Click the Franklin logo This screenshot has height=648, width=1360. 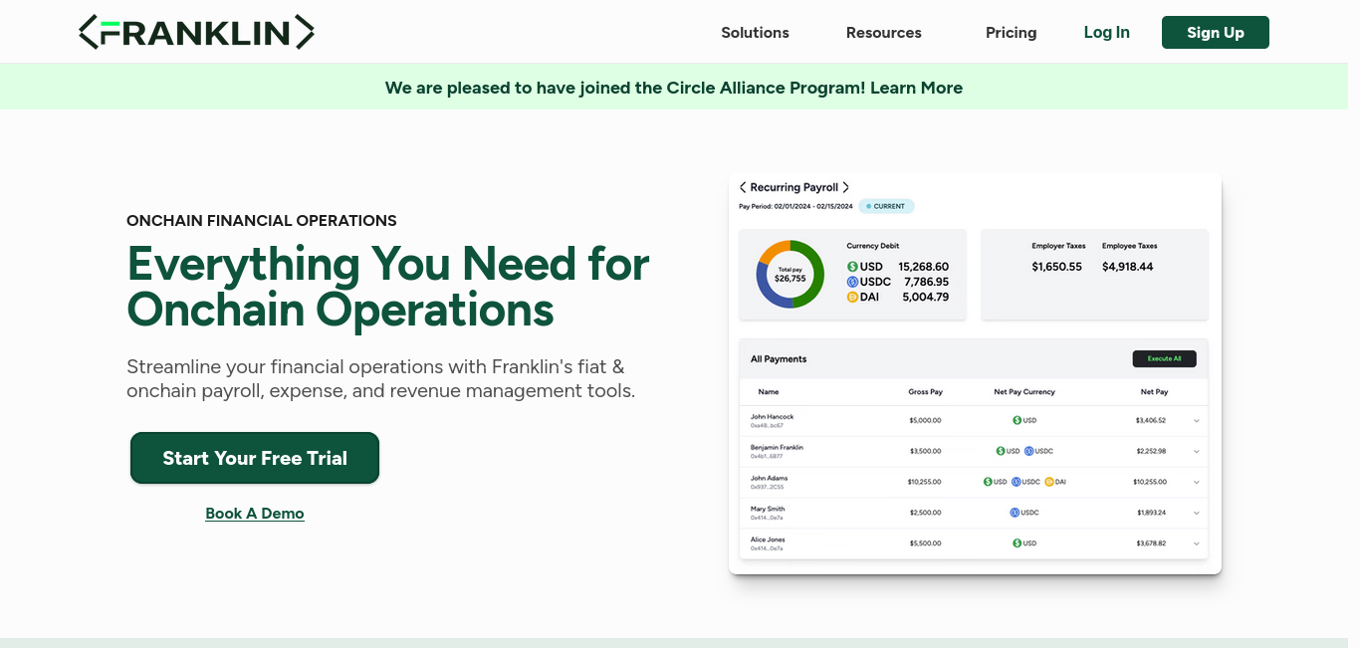click(x=196, y=32)
